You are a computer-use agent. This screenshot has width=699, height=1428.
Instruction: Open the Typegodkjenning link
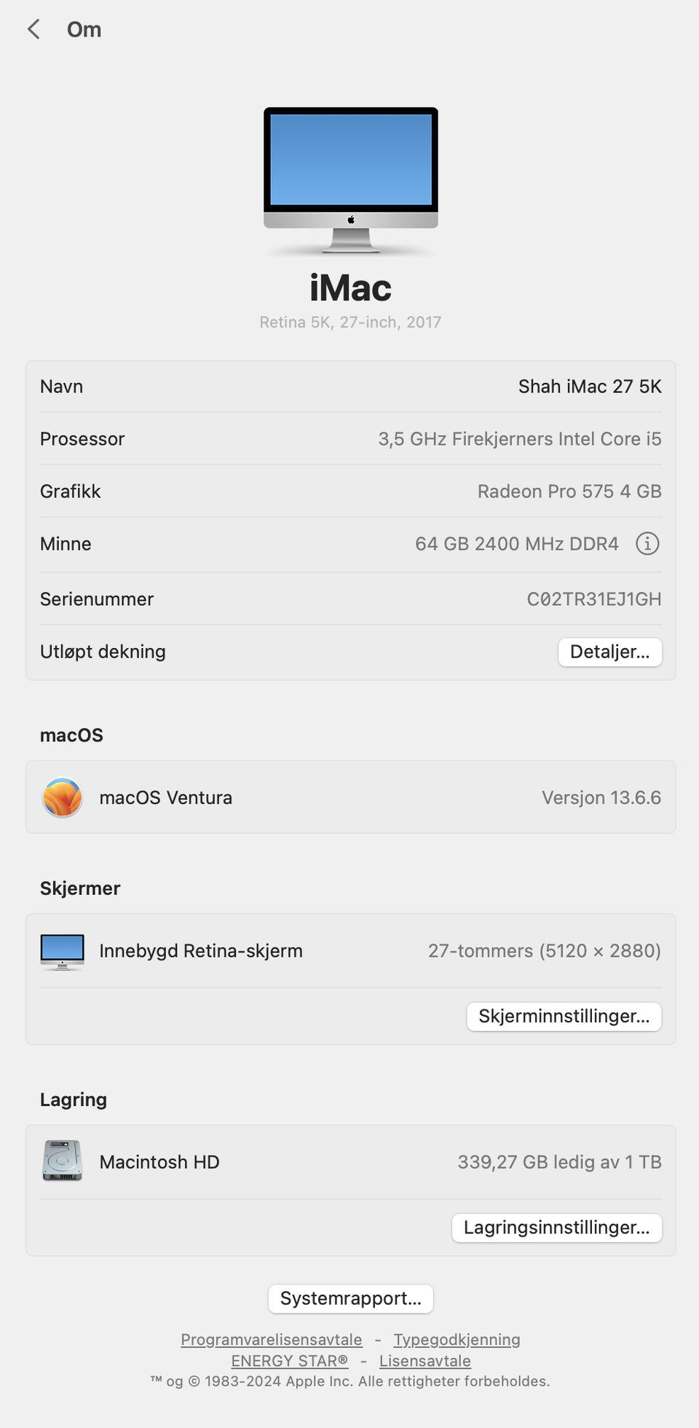pos(457,1339)
